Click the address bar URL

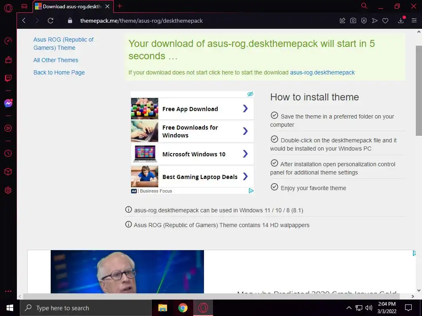[141, 21]
